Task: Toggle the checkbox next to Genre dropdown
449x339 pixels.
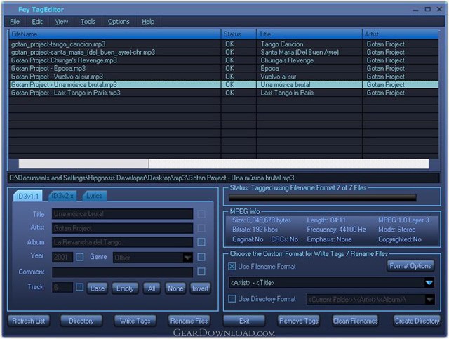Action: pyautogui.click(x=201, y=257)
